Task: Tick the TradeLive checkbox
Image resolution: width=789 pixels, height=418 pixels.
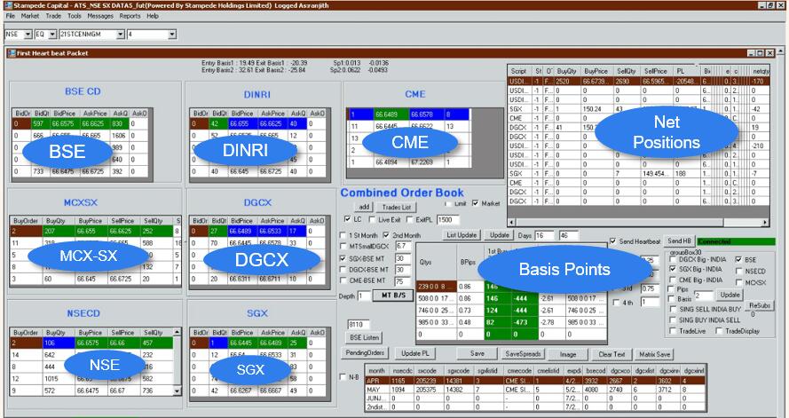Action: click(x=674, y=330)
